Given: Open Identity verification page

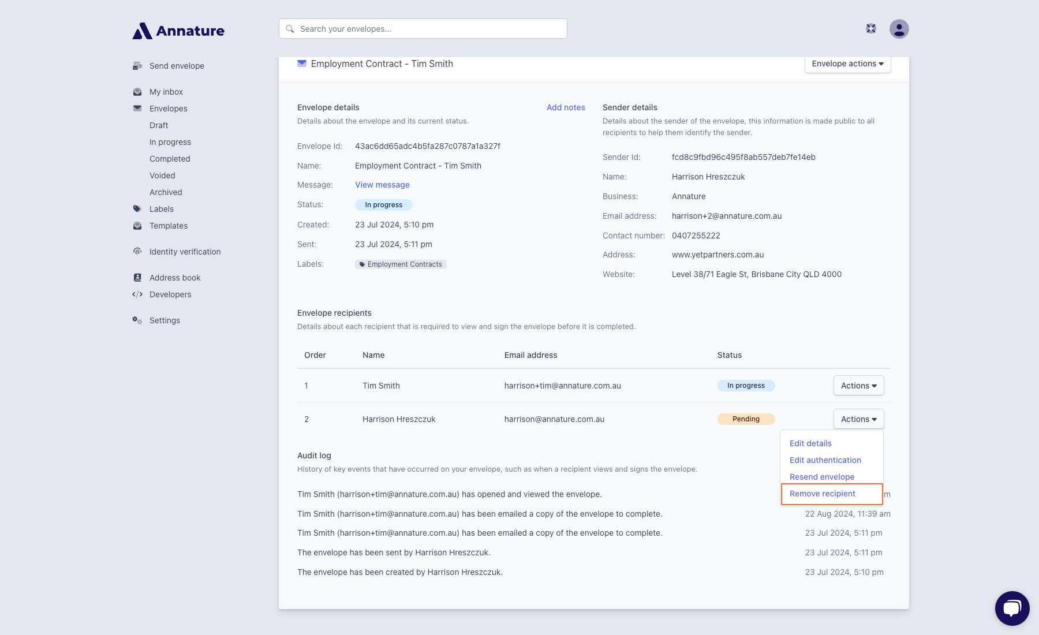Looking at the screenshot, I should point(185,252).
